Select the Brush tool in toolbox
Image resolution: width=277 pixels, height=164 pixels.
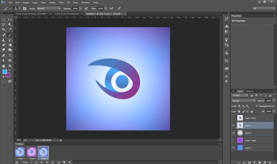(x=10, y=35)
